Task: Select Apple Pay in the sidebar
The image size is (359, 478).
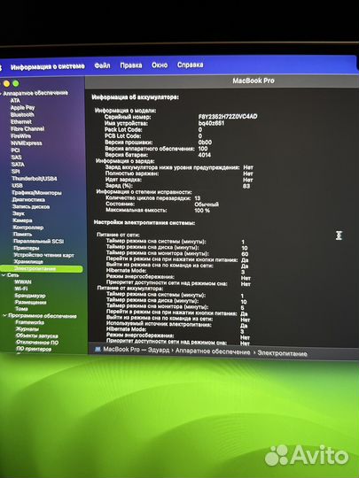Action: pos(22,108)
